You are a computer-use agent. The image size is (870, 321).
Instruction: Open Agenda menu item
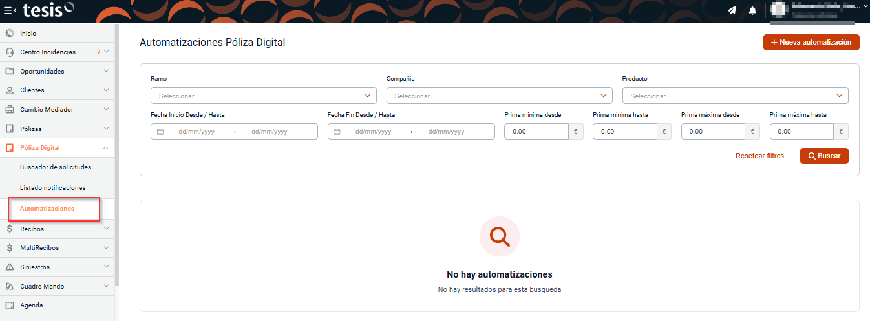click(58, 305)
